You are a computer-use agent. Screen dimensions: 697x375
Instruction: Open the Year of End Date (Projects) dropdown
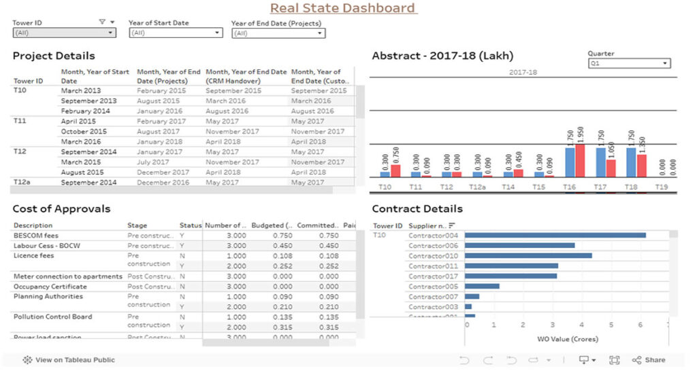click(278, 33)
